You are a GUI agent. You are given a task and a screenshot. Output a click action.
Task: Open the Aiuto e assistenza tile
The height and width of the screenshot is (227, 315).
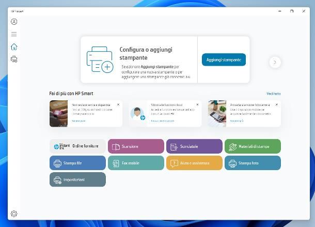[x=194, y=163]
